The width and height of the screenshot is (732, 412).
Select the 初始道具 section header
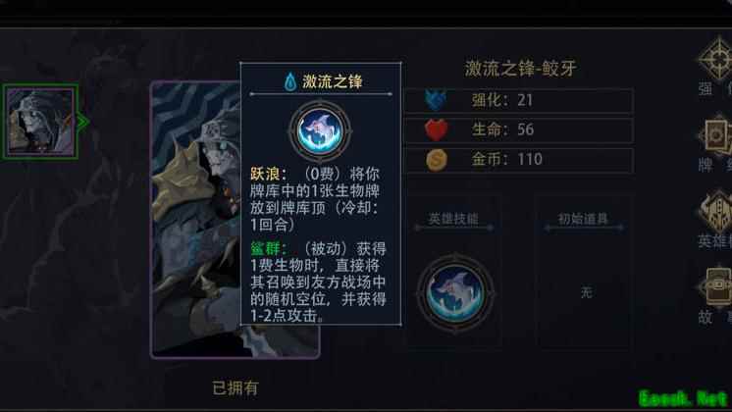(583, 219)
